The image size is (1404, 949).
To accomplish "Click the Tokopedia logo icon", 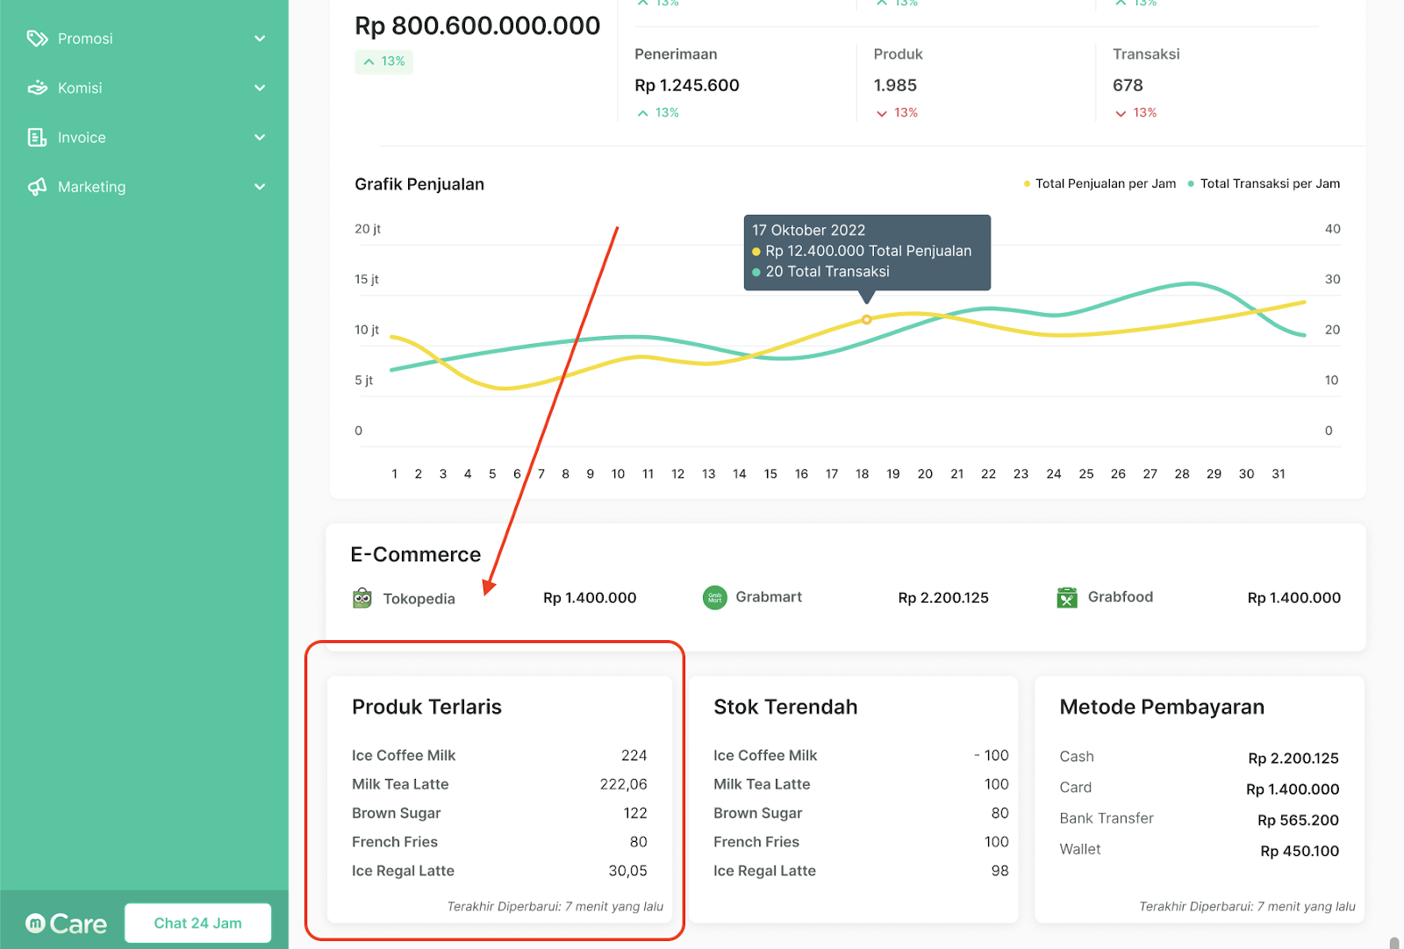I will click(362, 598).
